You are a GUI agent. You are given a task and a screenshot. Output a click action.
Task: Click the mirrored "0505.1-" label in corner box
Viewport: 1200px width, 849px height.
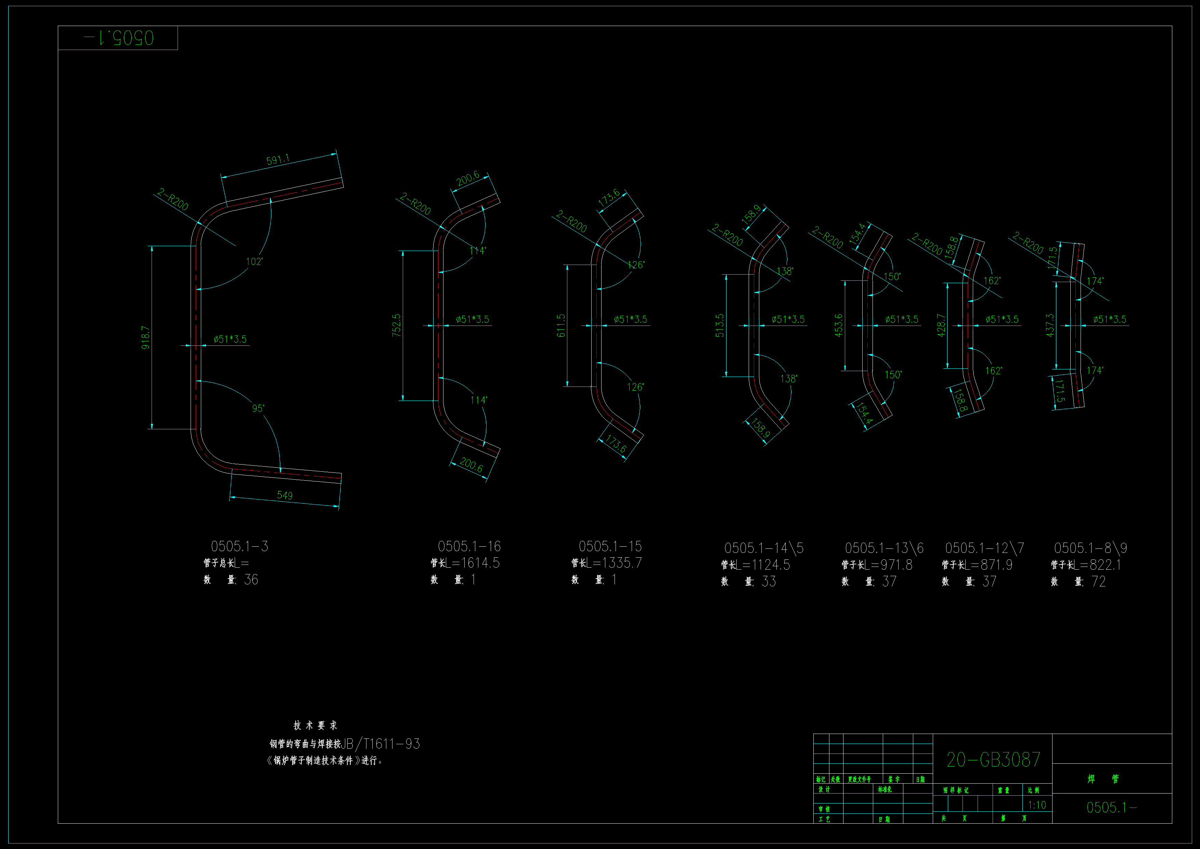point(119,38)
